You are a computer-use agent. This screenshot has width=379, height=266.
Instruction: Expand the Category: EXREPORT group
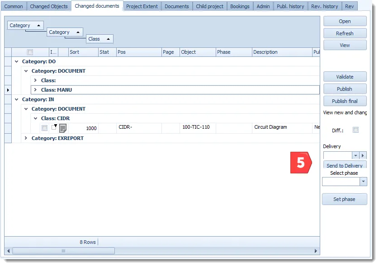click(x=26, y=138)
